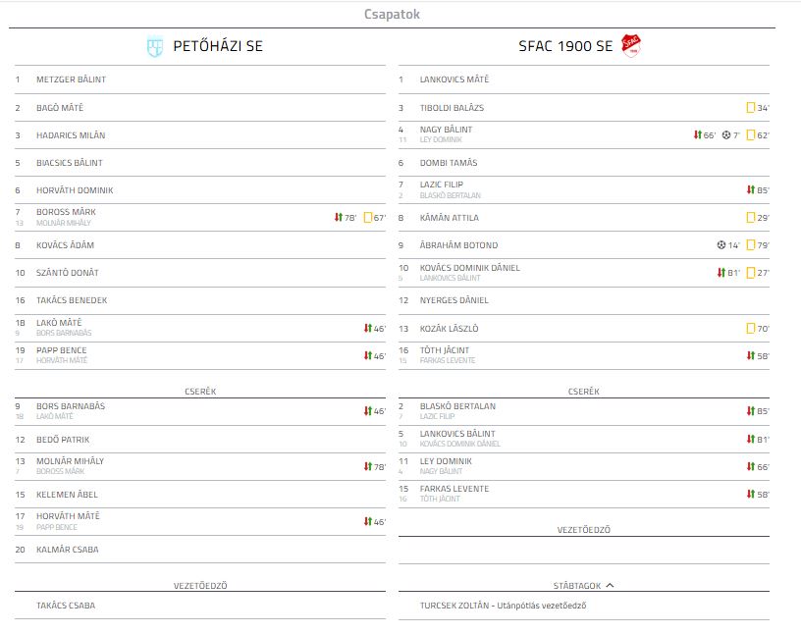The height and width of the screenshot is (634, 801).
Task: Click substitution icon in Lazic Filip starter row
Action: pos(750,189)
